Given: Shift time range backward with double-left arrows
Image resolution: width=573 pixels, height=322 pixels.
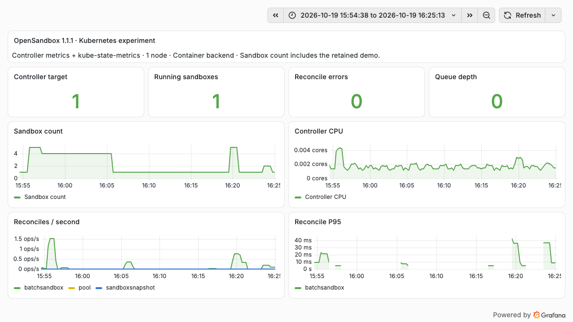Looking at the screenshot, I should pyautogui.click(x=276, y=15).
